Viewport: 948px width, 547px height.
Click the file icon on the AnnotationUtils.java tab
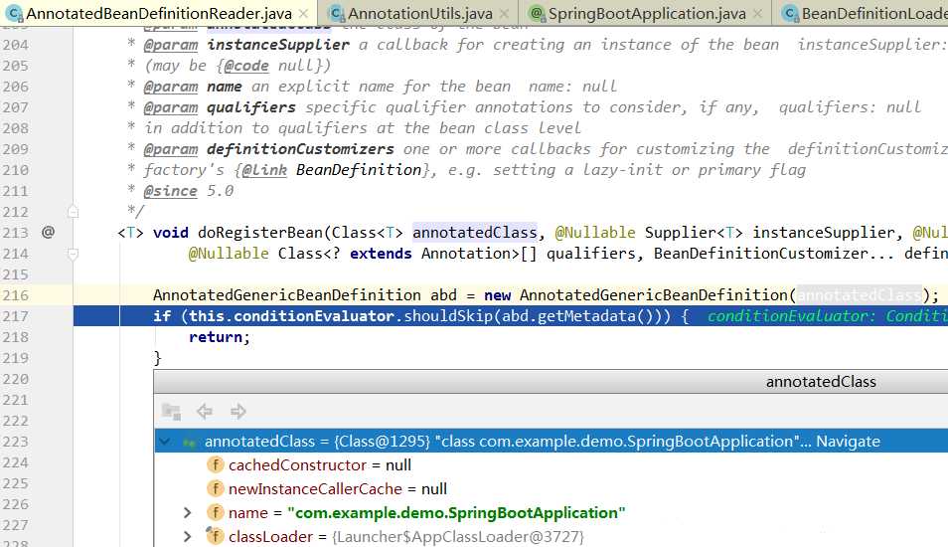coord(337,13)
